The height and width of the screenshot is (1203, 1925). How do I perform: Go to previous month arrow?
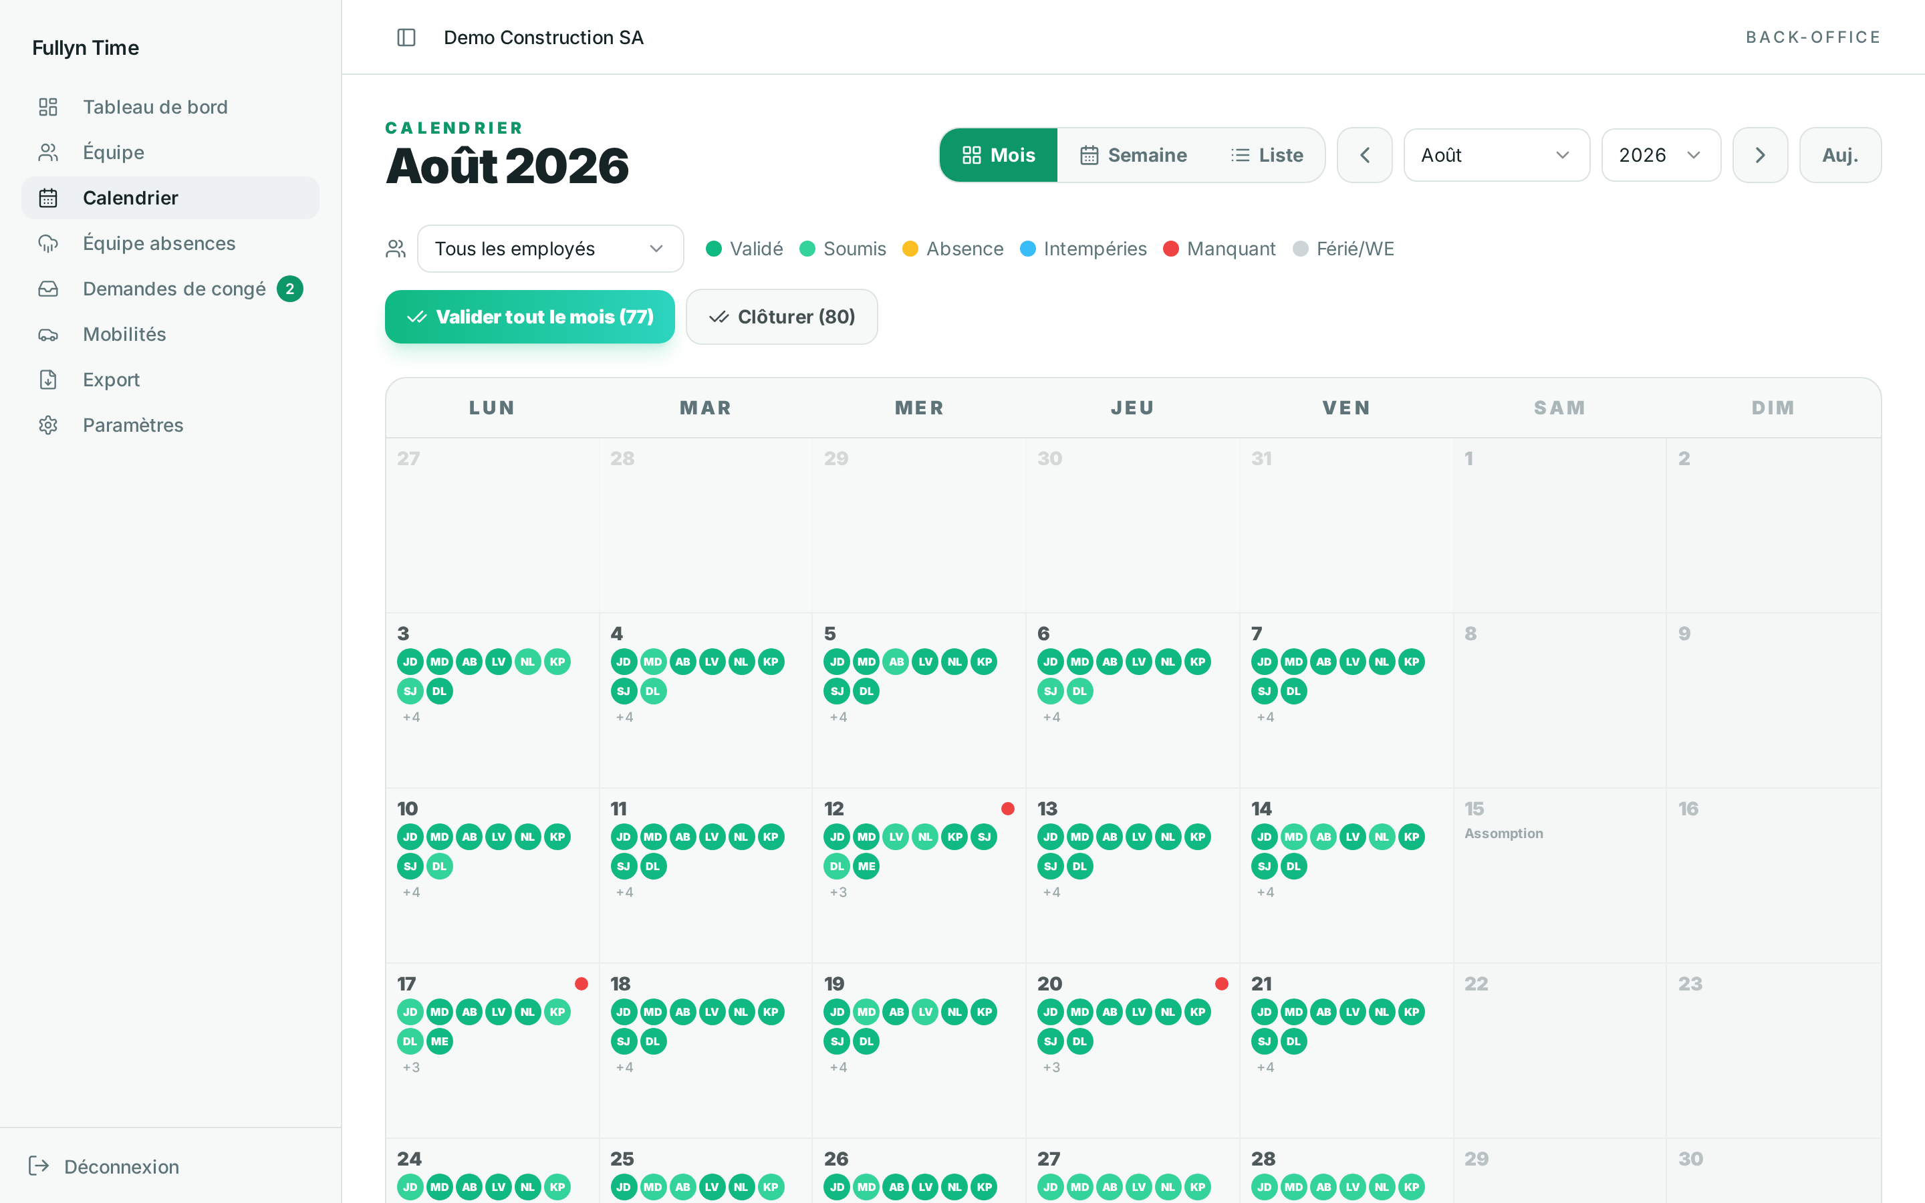coord(1365,155)
